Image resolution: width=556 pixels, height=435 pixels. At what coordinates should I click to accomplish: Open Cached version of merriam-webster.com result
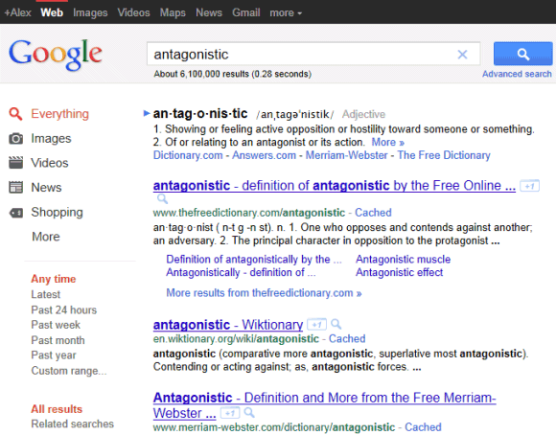(423, 427)
